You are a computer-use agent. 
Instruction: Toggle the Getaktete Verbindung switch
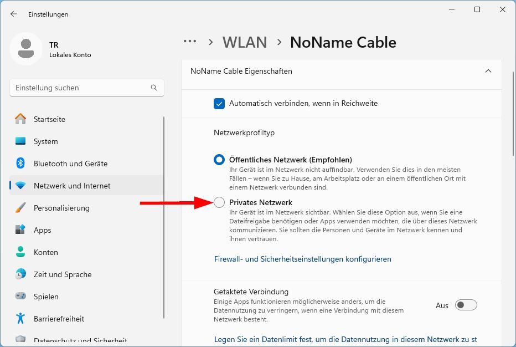click(x=466, y=305)
